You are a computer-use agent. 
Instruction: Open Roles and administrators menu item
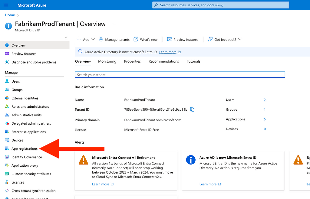[x=30, y=106]
